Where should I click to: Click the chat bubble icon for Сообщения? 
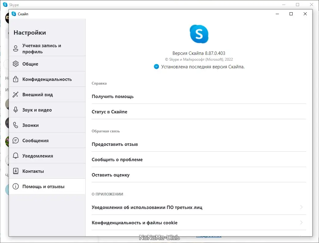[16, 140]
